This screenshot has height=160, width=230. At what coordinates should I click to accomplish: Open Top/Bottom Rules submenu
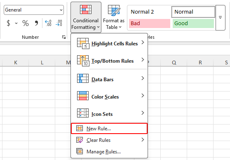(109, 61)
